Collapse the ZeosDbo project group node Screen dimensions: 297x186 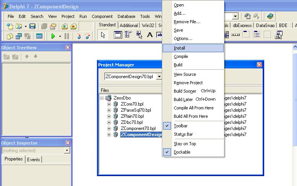(x=102, y=98)
